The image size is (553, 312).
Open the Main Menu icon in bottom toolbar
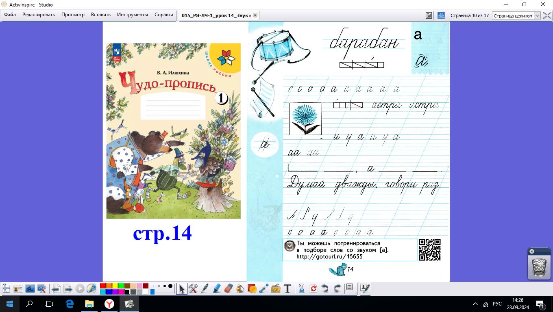click(6, 288)
